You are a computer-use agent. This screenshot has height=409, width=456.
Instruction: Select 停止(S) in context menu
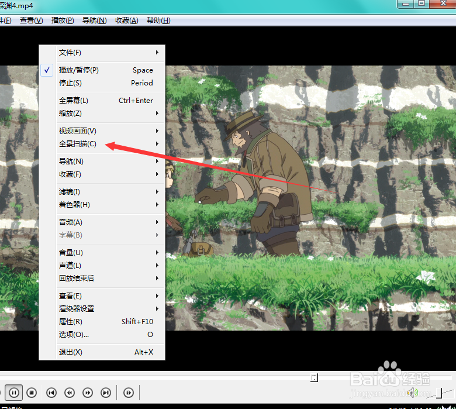tap(102, 83)
